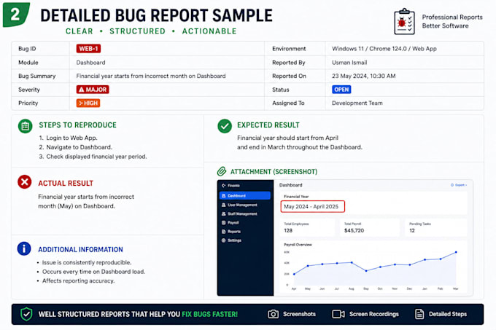This screenshot has height=330, width=496.
Task: Click the Pending Tasks 12 card
Action: tap(435, 227)
